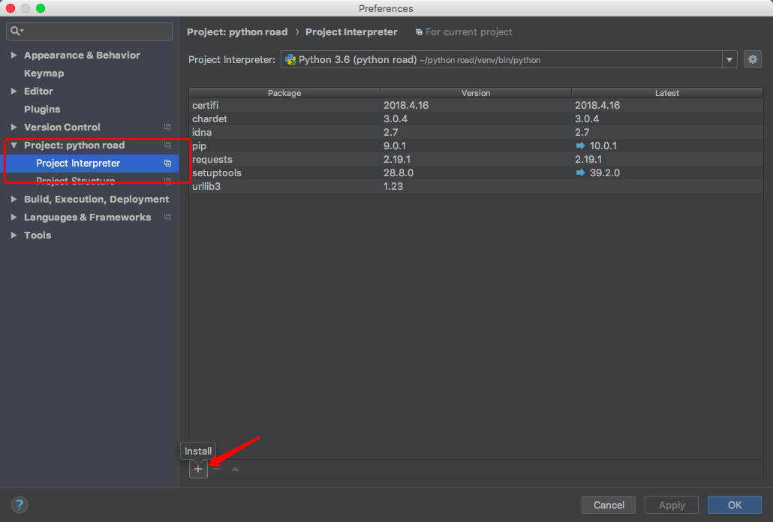
Task: Click the Version column header
Action: coord(476,93)
